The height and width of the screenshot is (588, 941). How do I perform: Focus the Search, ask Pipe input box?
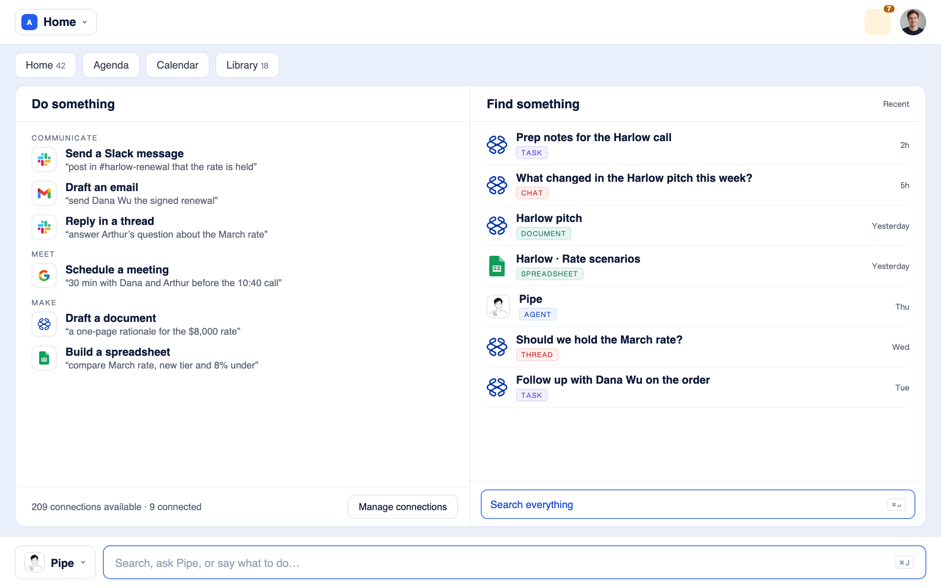[x=515, y=563]
